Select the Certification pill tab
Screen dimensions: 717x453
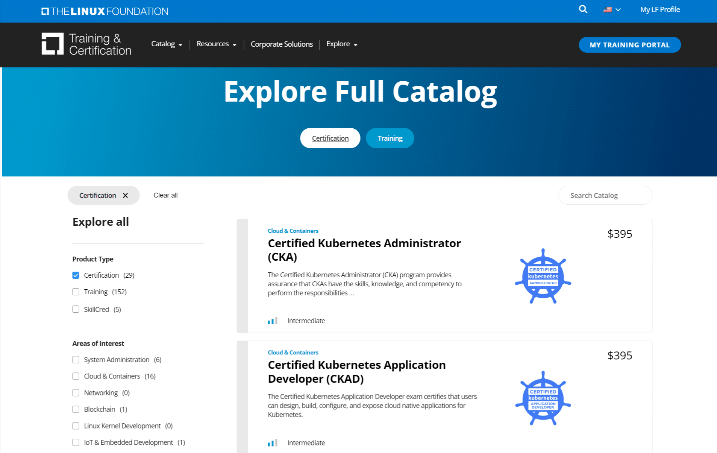tap(330, 138)
